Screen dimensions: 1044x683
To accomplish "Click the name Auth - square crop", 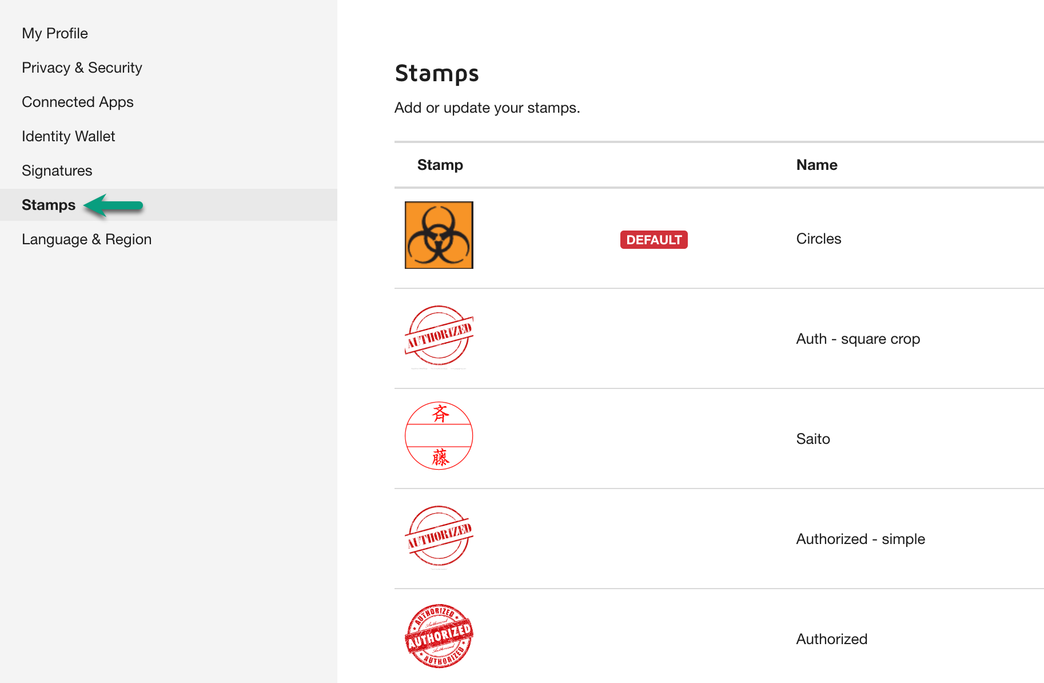I will [x=858, y=339].
